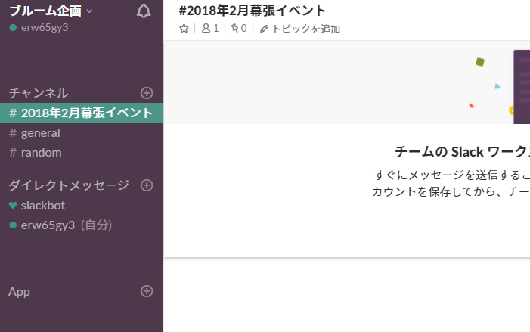Click the erw65gy3 presence status dot

pyautogui.click(x=13, y=28)
